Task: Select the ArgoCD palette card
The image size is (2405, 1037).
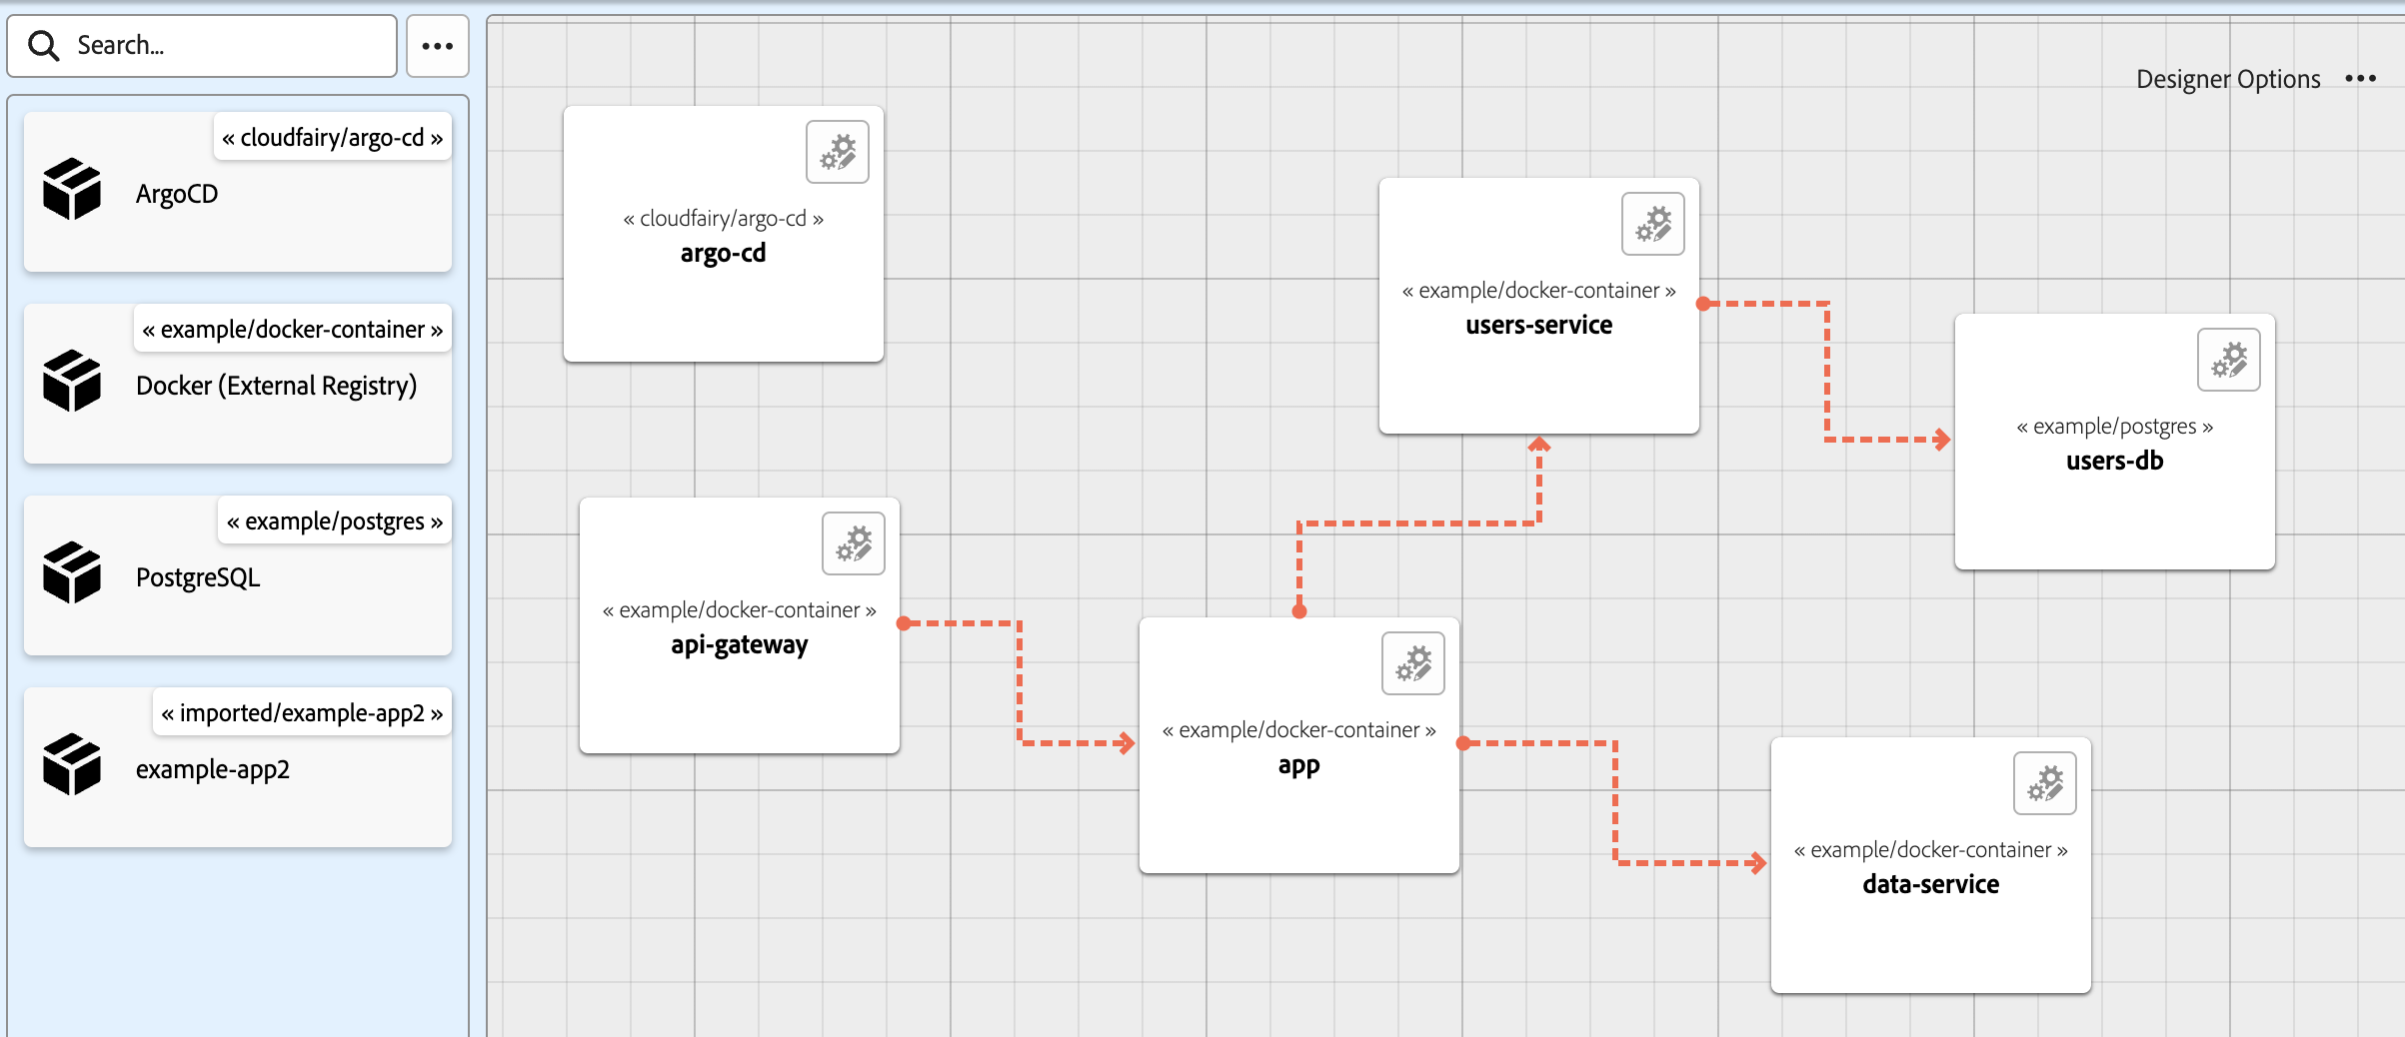Action: (238, 192)
